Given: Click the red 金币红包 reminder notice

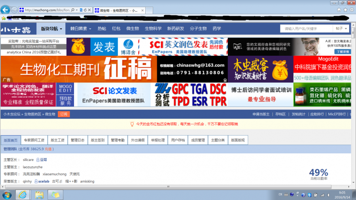Looking at the screenshot, I should (x=187, y=124).
